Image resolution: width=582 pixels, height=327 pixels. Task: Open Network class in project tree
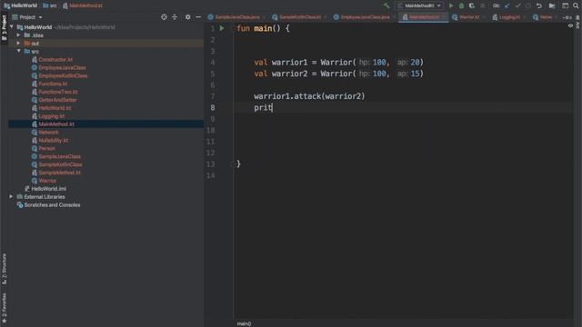[48, 133]
